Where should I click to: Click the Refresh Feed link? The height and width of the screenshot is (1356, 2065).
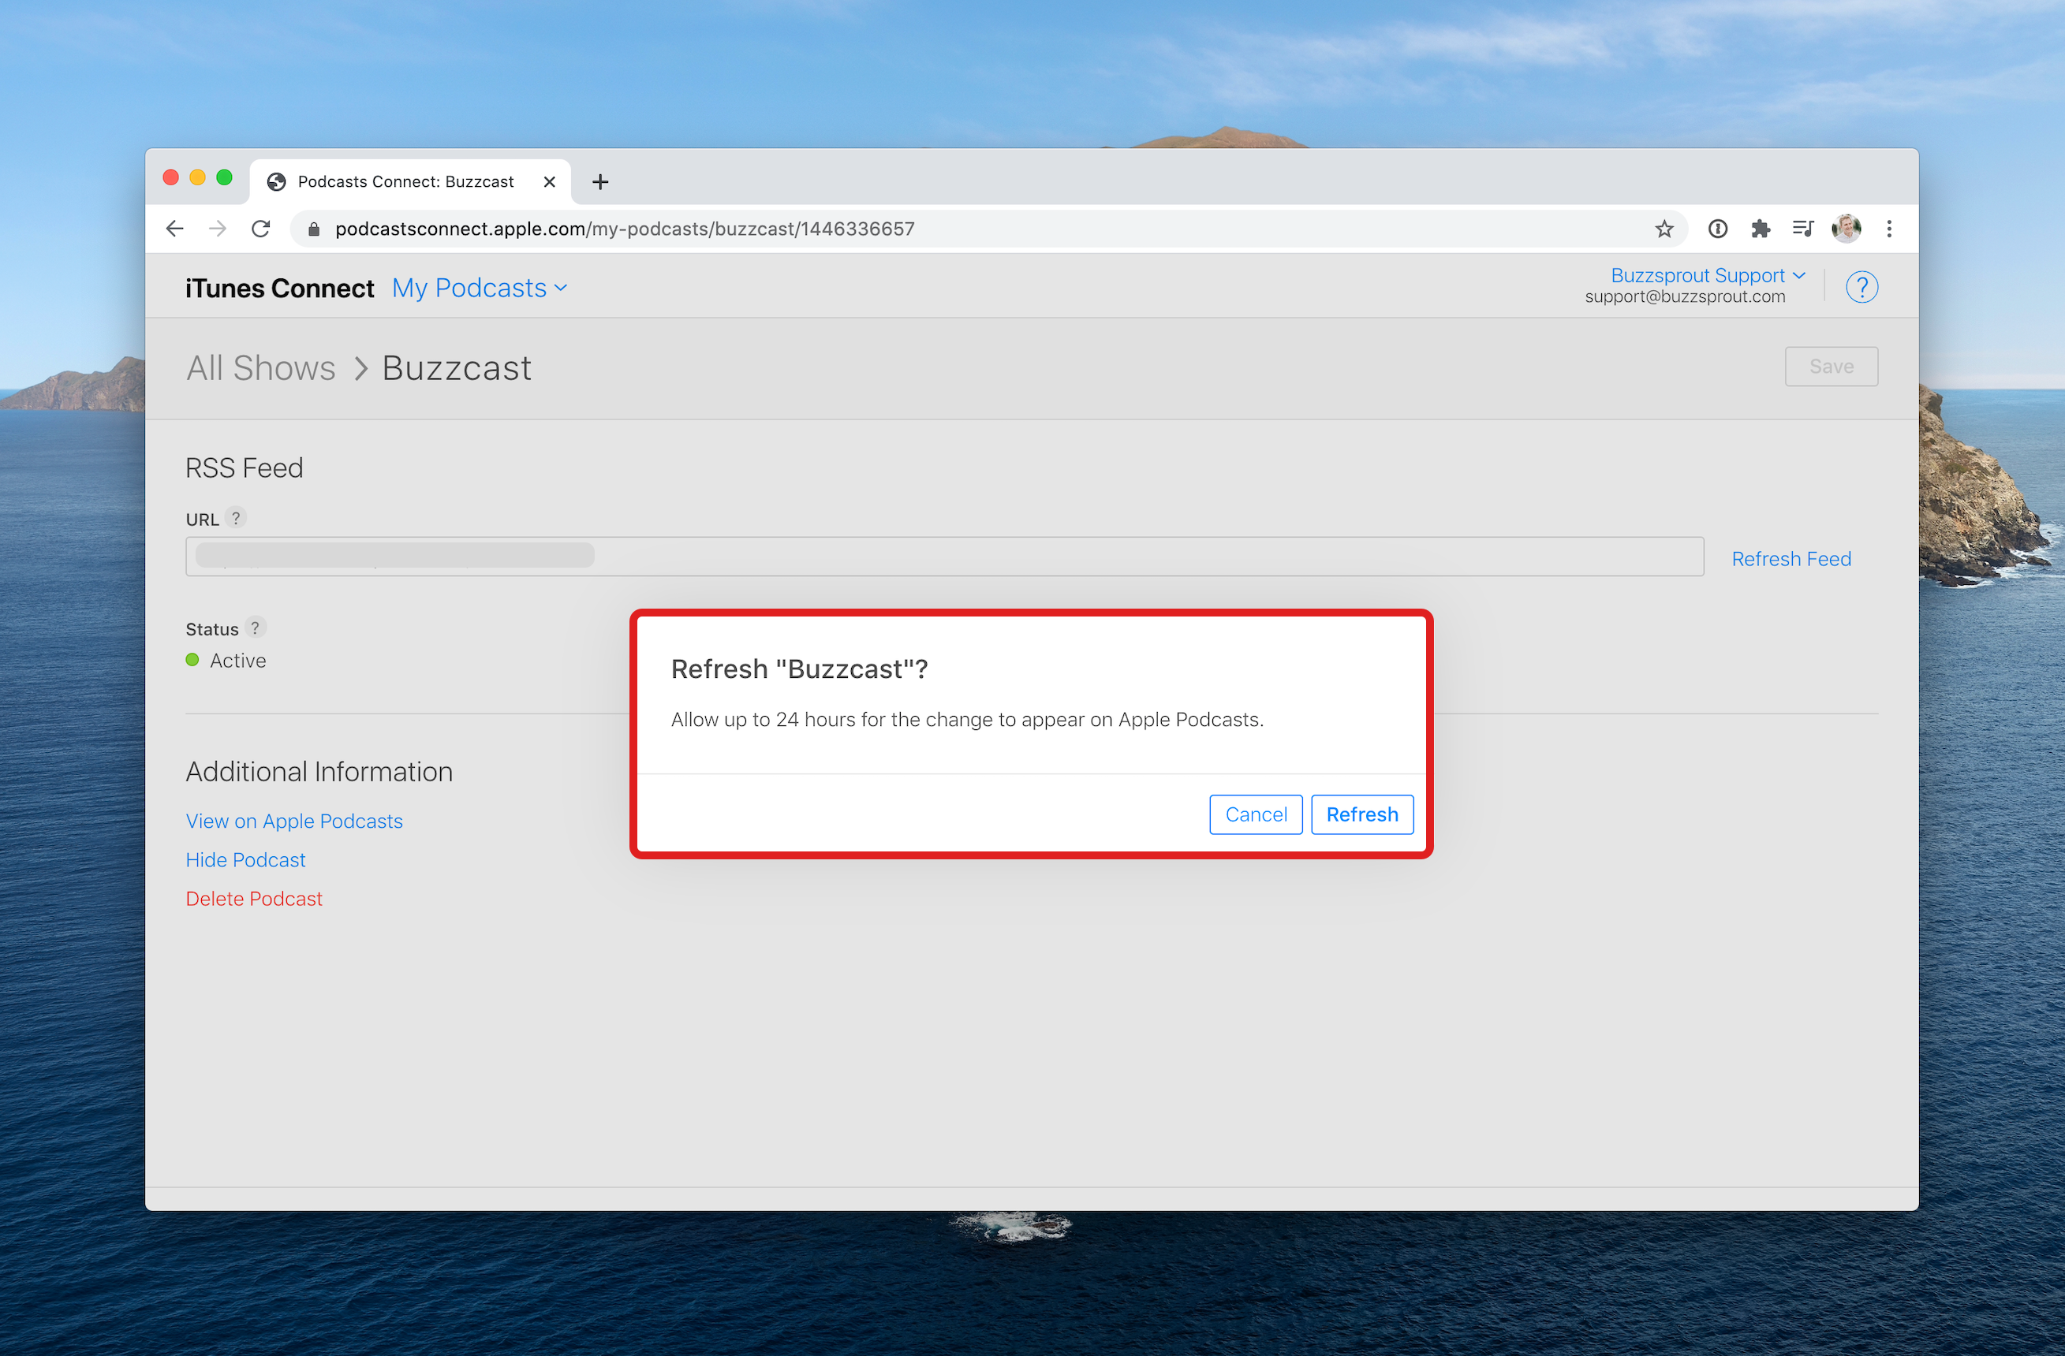tap(1791, 559)
